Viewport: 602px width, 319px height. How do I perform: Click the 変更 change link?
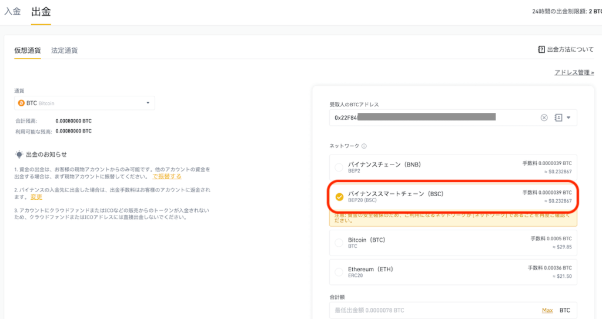[36, 197]
